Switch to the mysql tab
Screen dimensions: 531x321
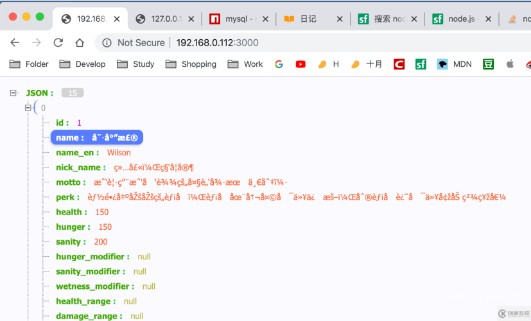pyautogui.click(x=239, y=19)
